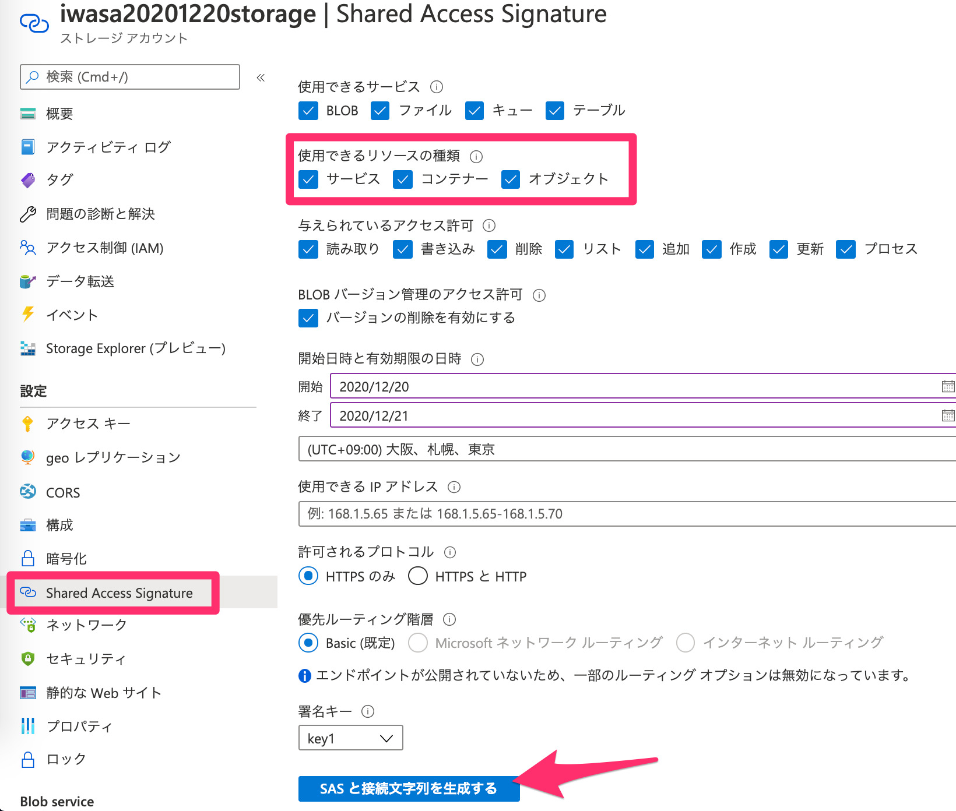Click the info icon beside 署名キー

coord(368,711)
